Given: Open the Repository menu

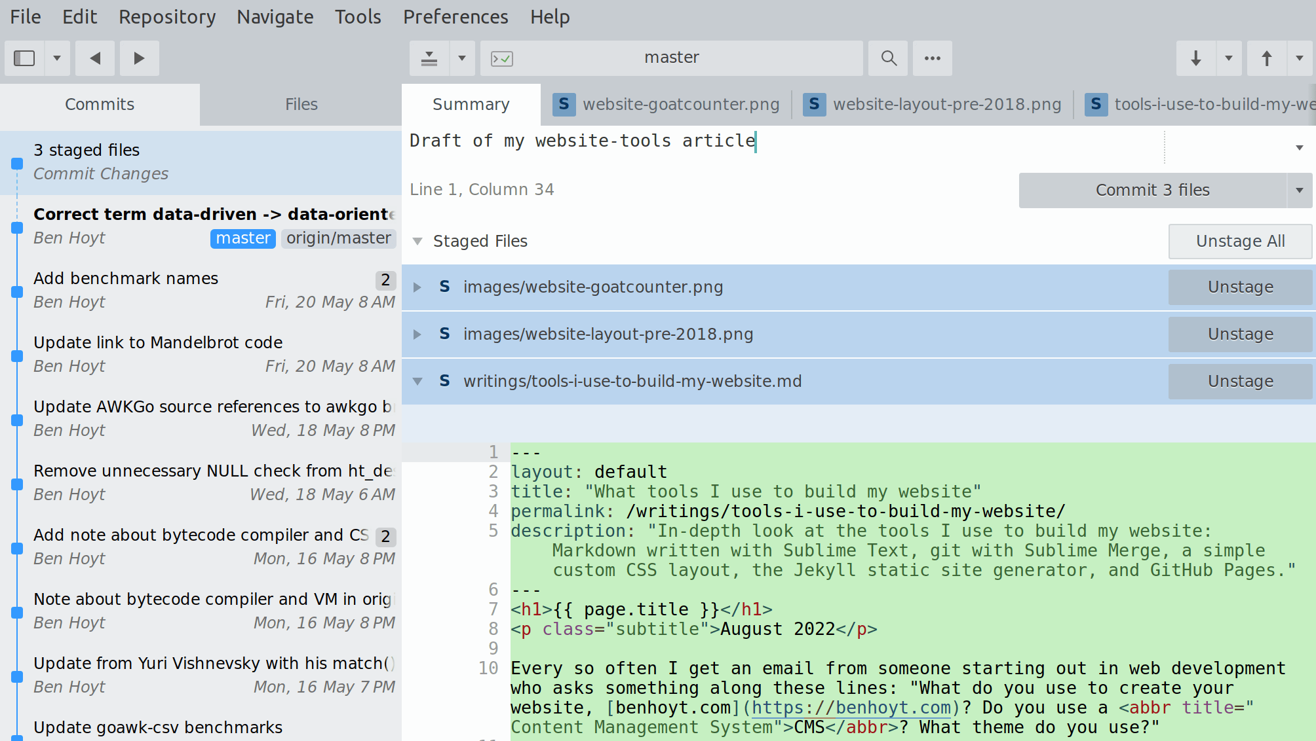Looking at the screenshot, I should click(166, 16).
